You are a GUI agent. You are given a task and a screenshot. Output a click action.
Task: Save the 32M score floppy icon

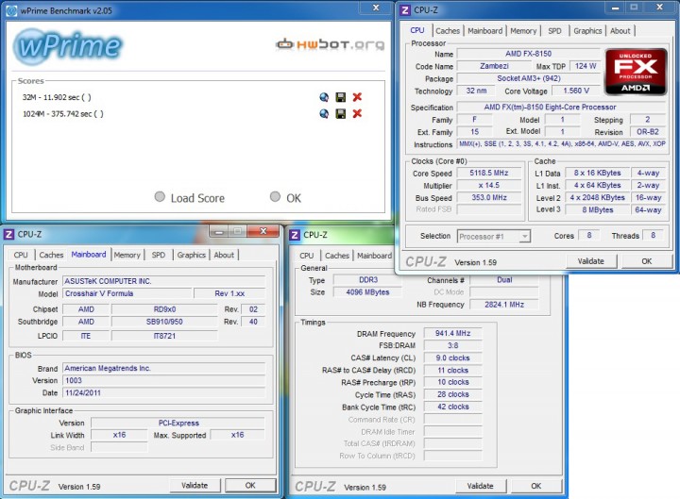341,97
